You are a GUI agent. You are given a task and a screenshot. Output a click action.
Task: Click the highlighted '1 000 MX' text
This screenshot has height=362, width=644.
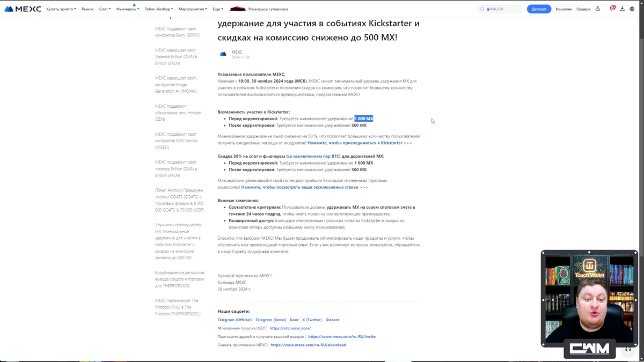click(x=364, y=119)
